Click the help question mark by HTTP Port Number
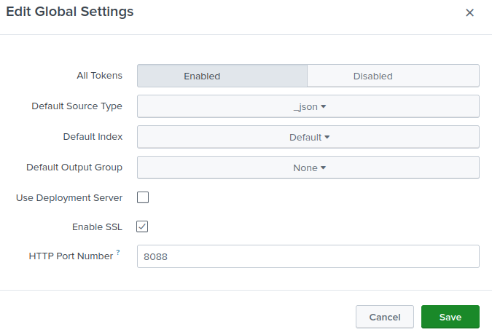The height and width of the screenshot is (335, 492). [118, 253]
